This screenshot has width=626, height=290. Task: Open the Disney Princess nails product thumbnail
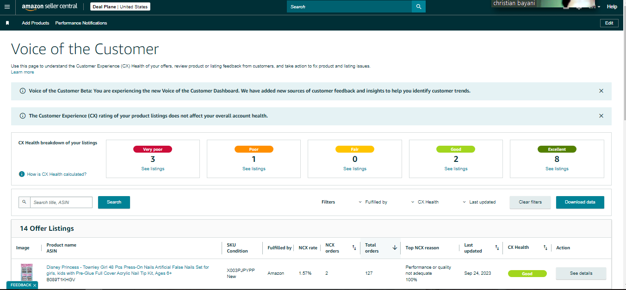pos(27,273)
